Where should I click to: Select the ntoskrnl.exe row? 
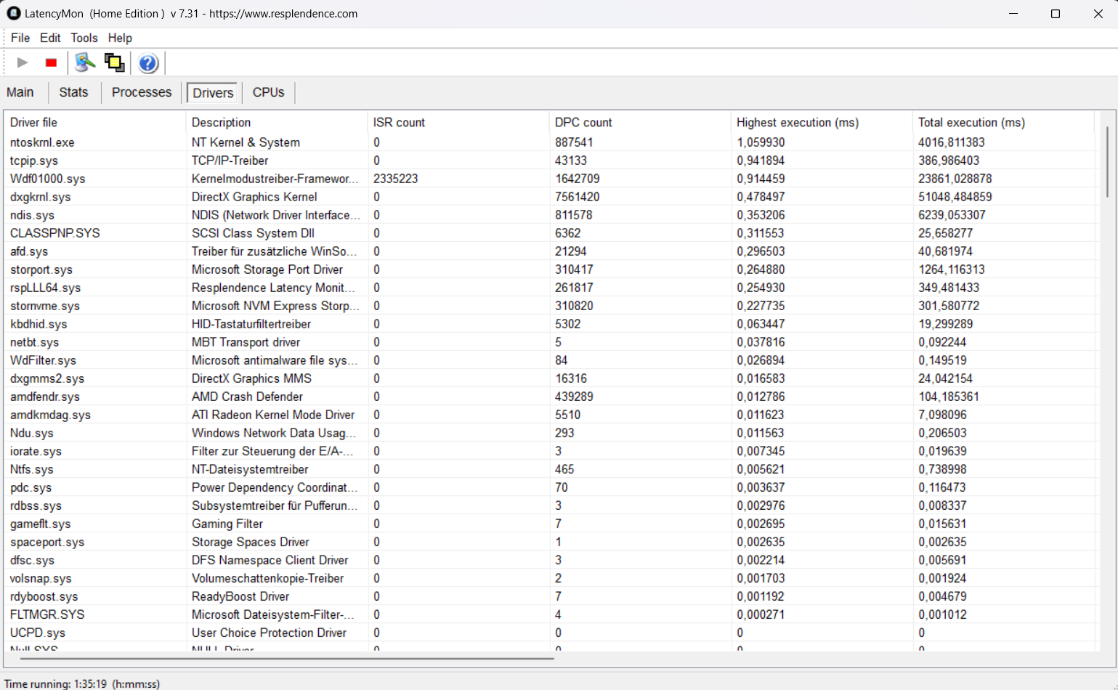coord(551,142)
